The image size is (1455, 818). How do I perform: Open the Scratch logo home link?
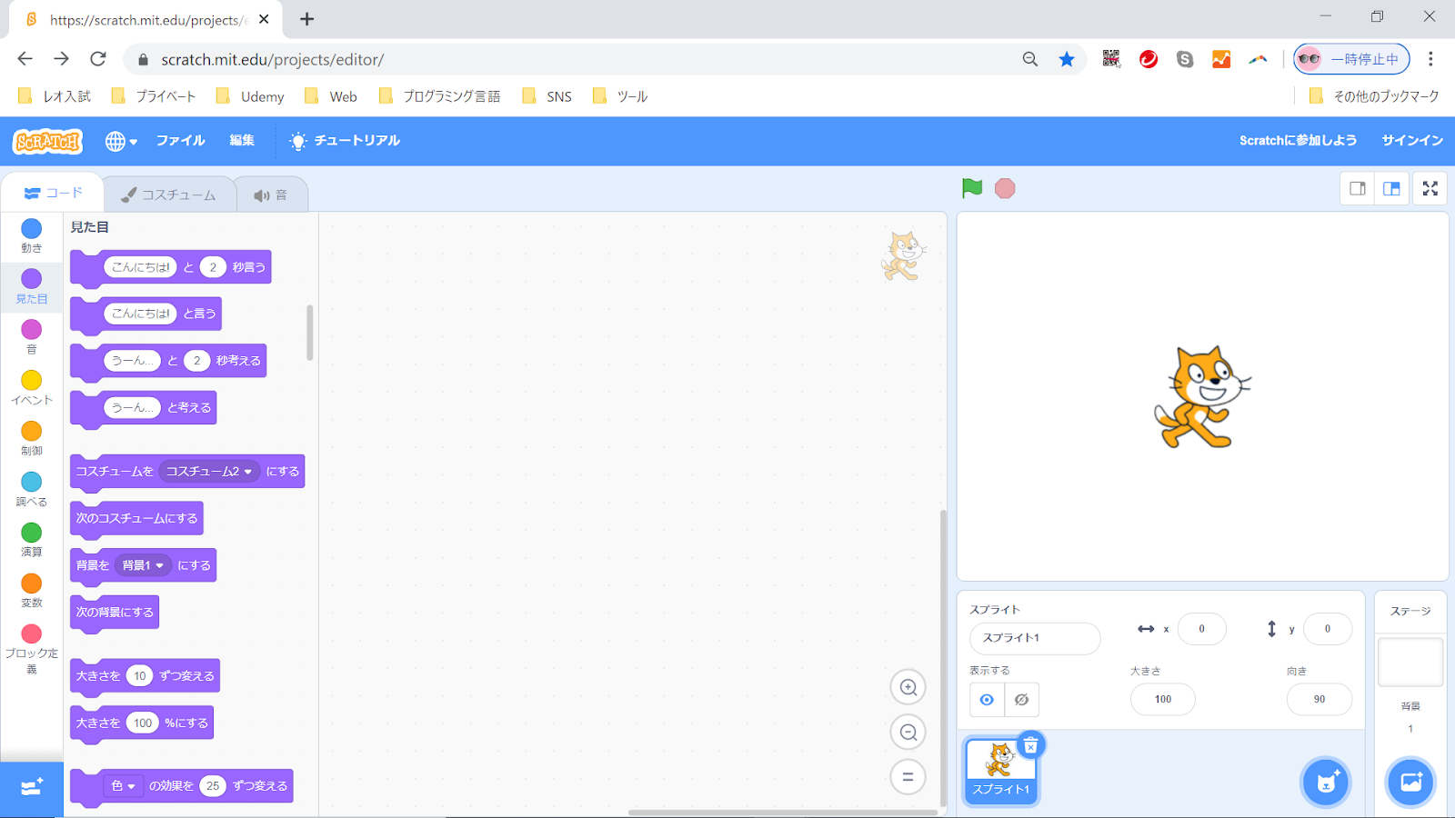point(47,141)
